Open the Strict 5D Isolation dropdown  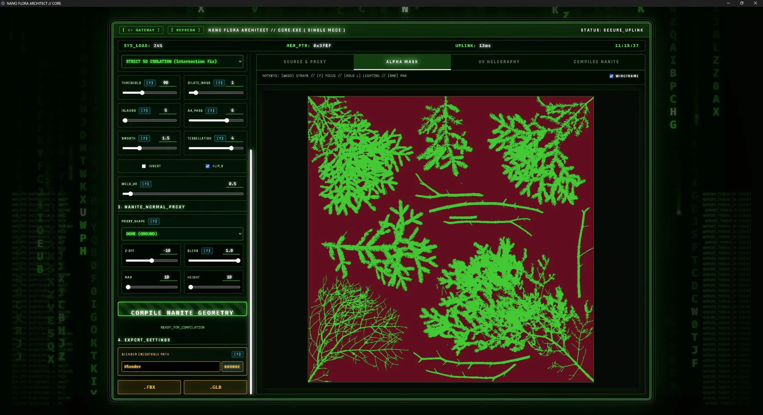(182, 61)
